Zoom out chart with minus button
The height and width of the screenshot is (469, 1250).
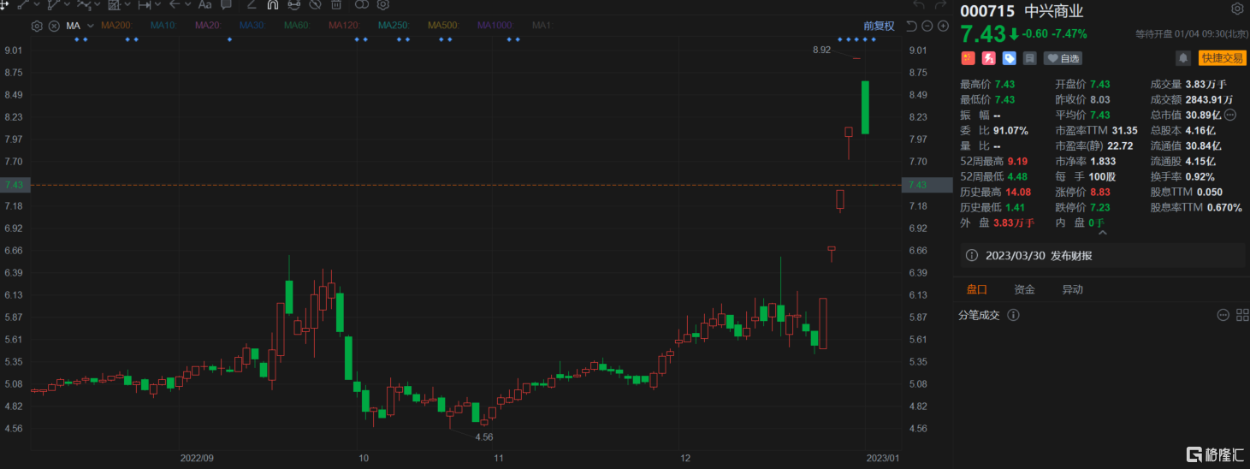coord(927,26)
